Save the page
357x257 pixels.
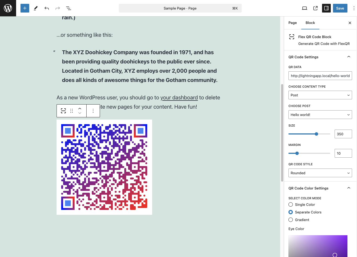(x=340, y=8)
